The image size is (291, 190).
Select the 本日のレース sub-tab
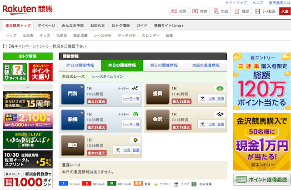click(73, 76)
